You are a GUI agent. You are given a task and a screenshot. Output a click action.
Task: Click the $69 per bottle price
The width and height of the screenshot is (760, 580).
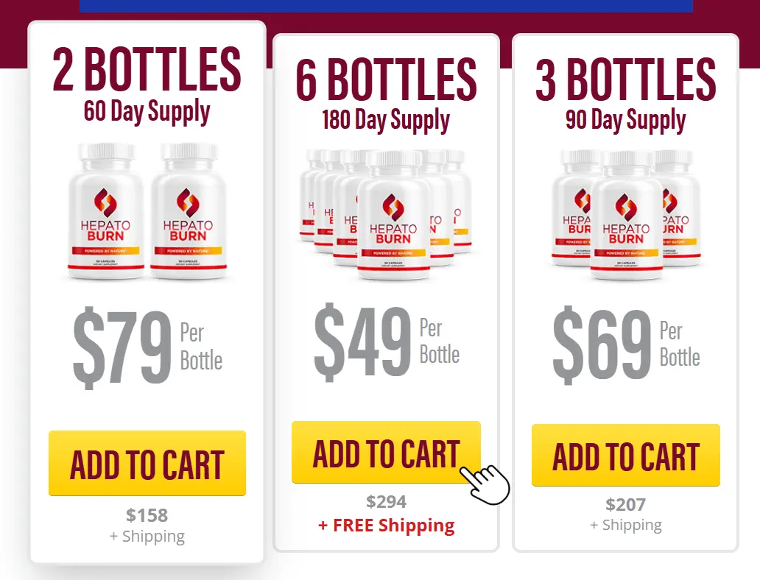click(626, 345)
